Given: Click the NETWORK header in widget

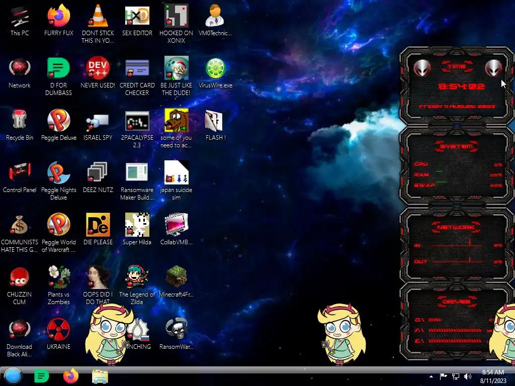Looking at the screenshot, I should (456, 227).
